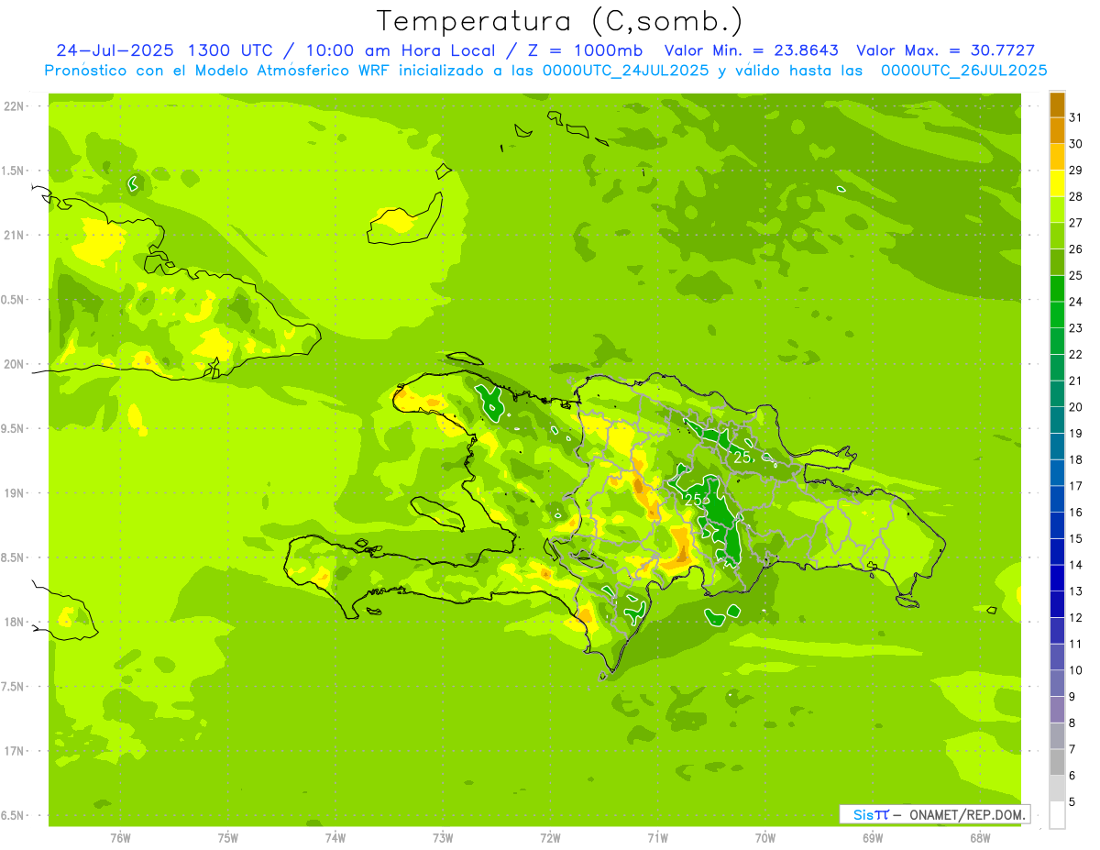Pick the yellow swatch between 28 and 29
The width and height of the screenshot is (1100, 850).
point(1057,183)
